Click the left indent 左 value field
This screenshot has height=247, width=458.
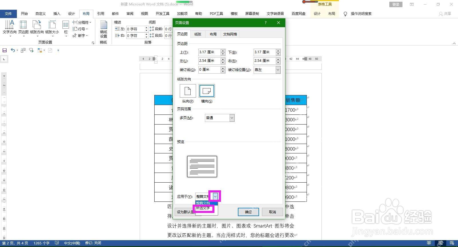coord(135,29)
